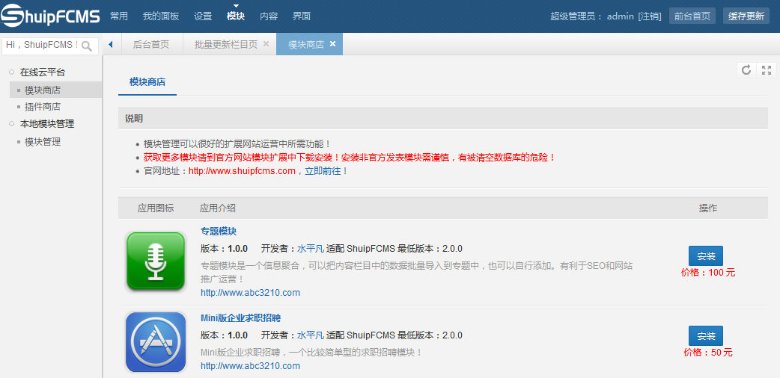
Task: Close the 批量更新栏目页 tab
Action: point(266,44)
